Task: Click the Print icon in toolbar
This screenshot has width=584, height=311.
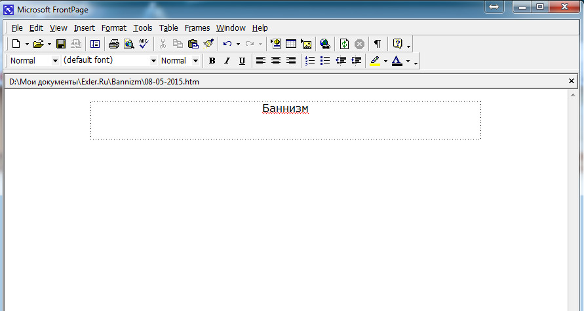Action: click(x=113, y=44)
